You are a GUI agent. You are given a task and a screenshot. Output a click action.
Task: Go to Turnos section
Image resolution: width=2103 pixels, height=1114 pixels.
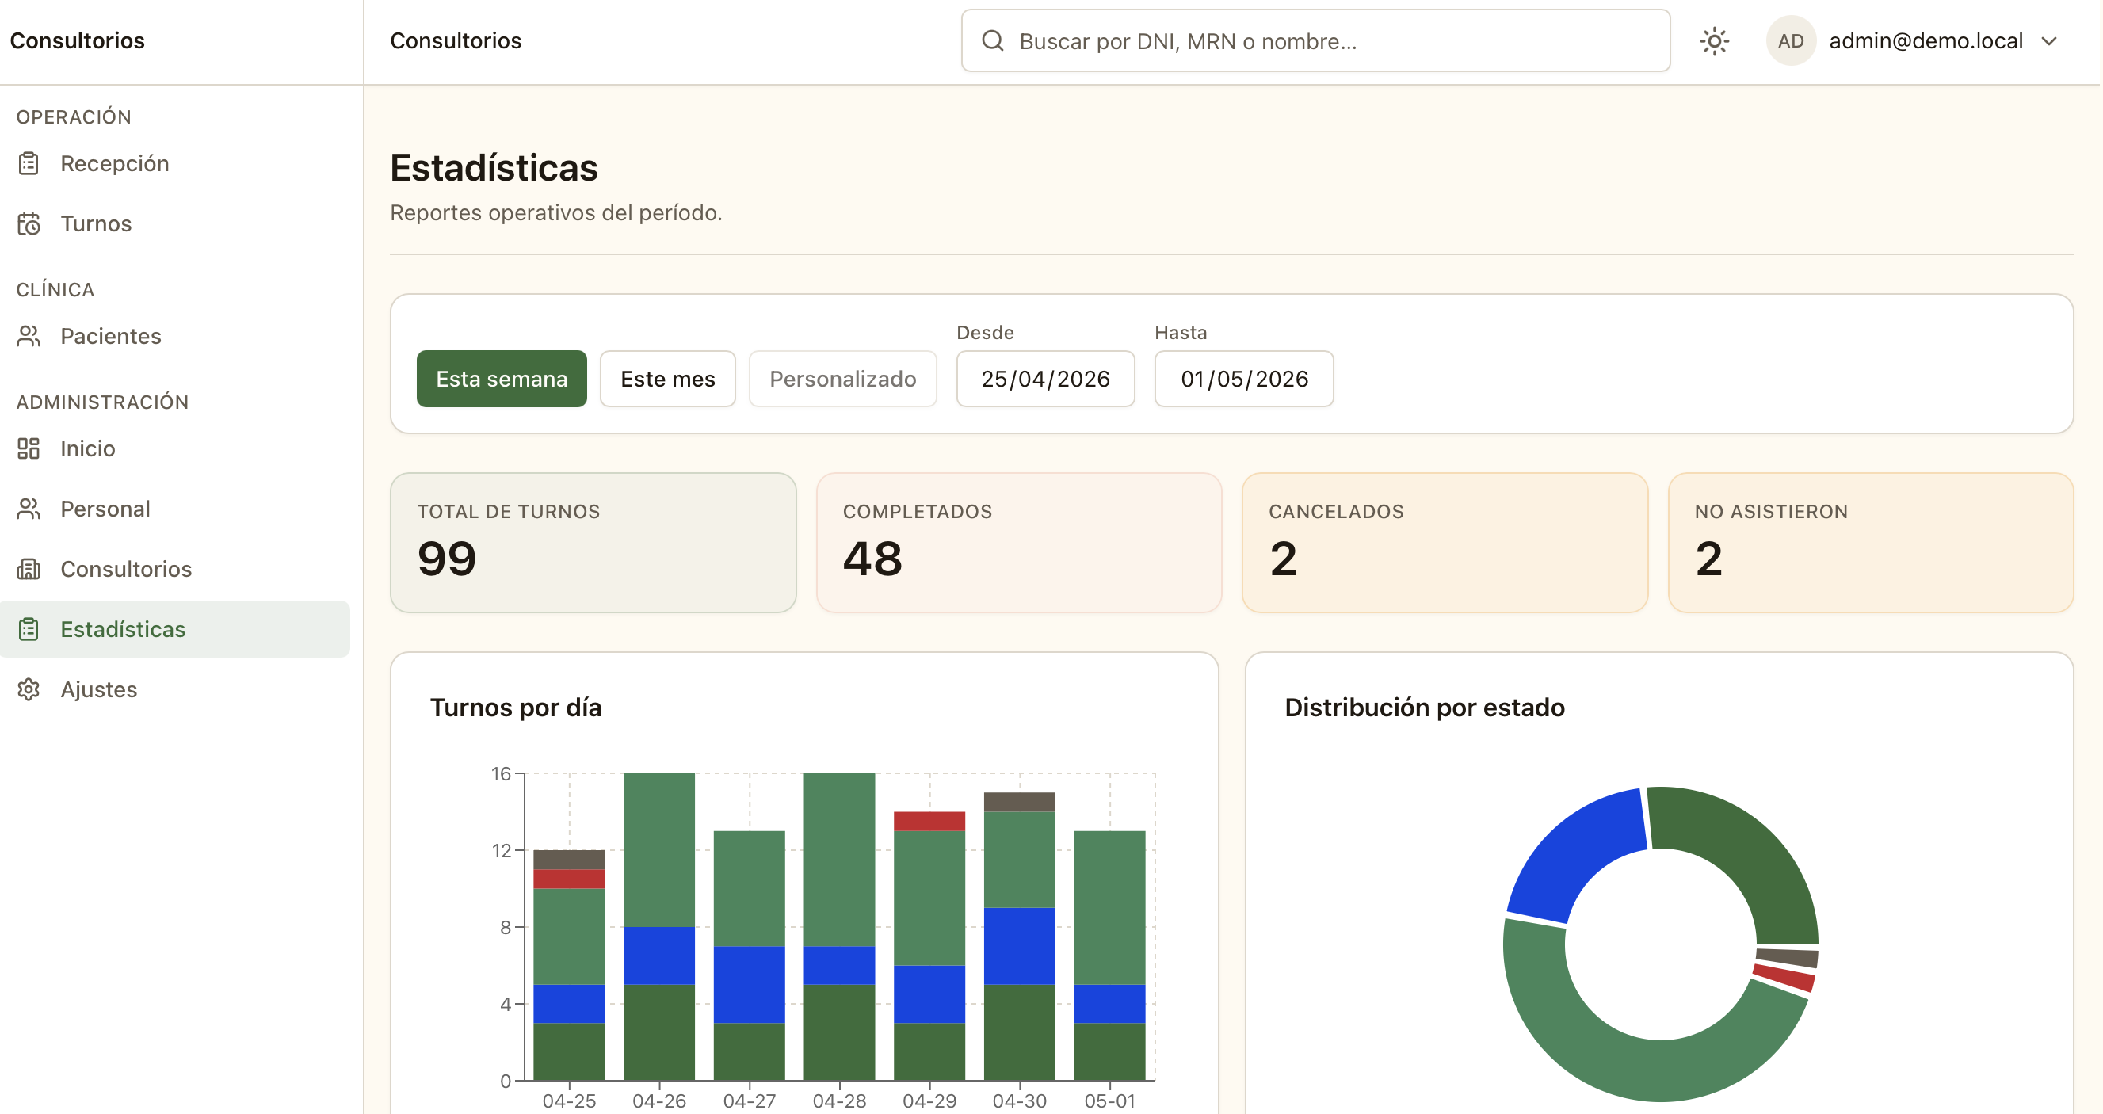coord(174,223)
